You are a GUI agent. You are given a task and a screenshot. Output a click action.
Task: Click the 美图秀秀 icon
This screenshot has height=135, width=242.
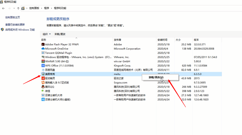click(43, 74)
